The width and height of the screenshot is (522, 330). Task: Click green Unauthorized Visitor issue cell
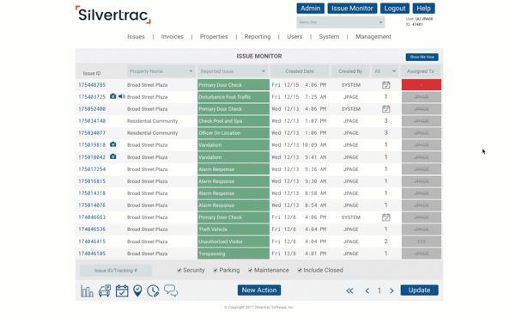[234, 241]
